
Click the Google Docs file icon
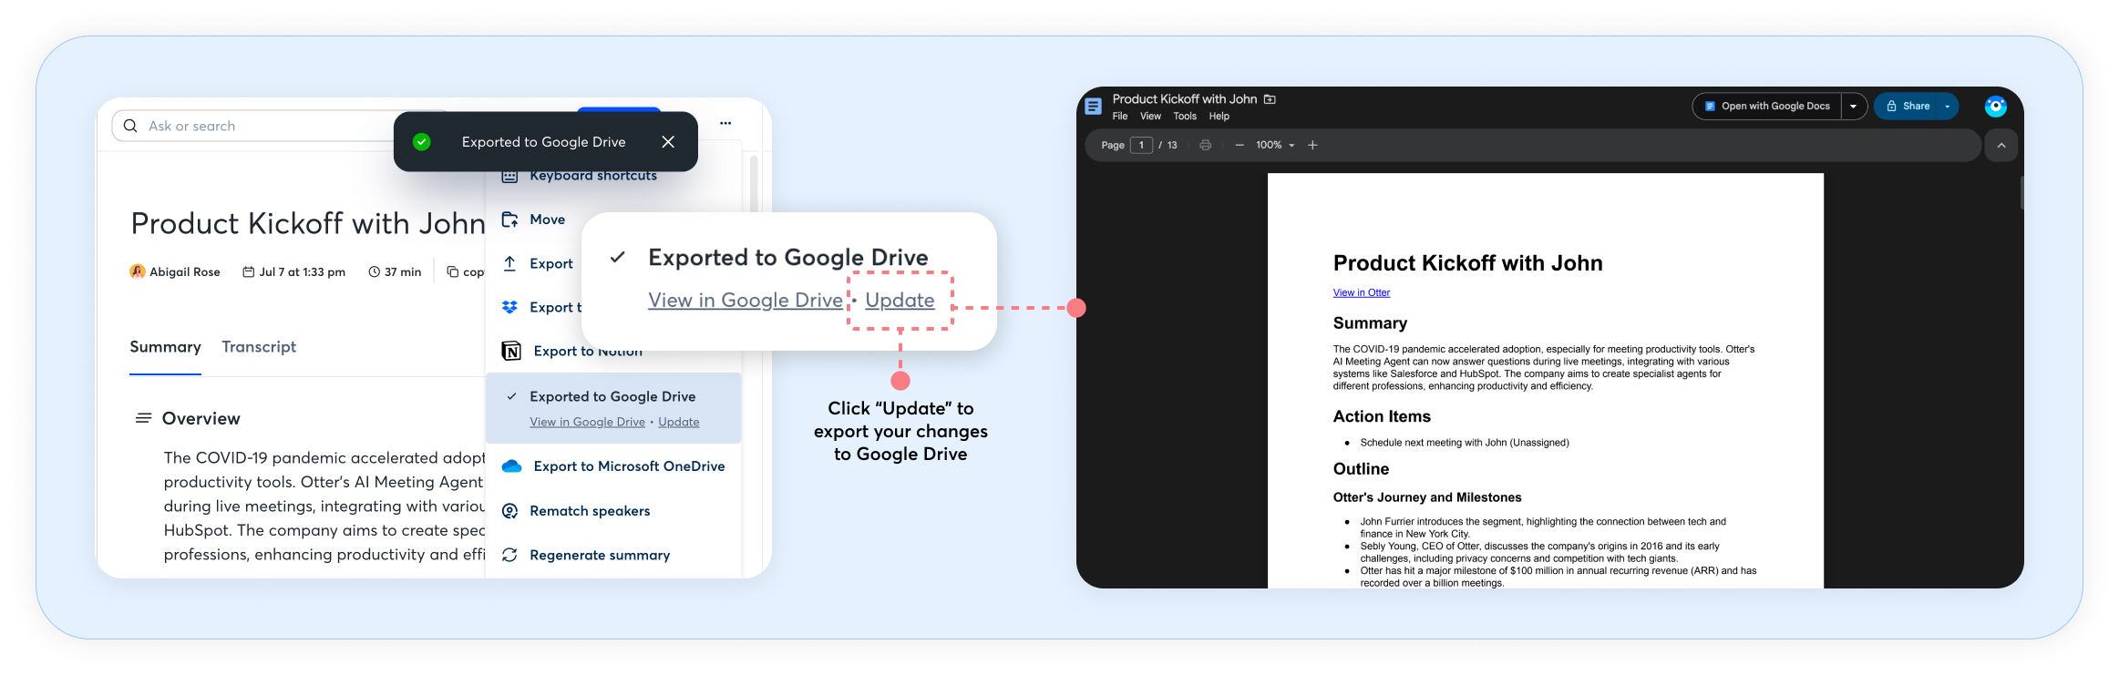click(x=1094, y=107)
